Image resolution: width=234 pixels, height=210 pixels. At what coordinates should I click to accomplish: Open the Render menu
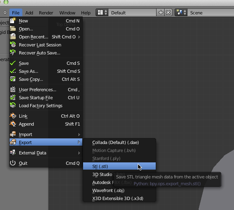46,13
